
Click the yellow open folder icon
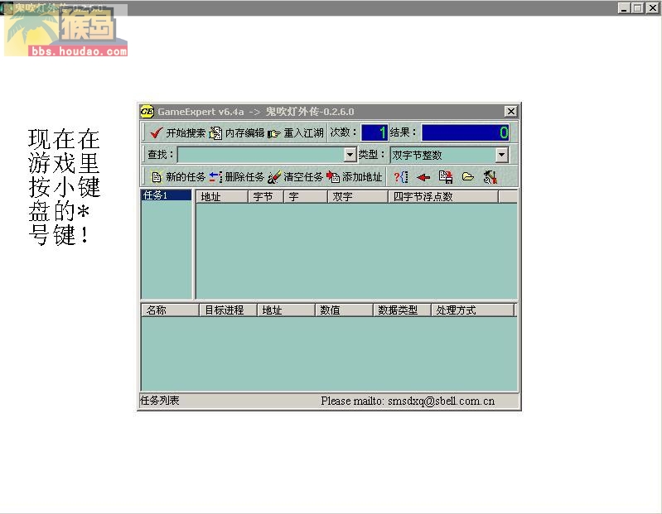click(x=468, y=176)
